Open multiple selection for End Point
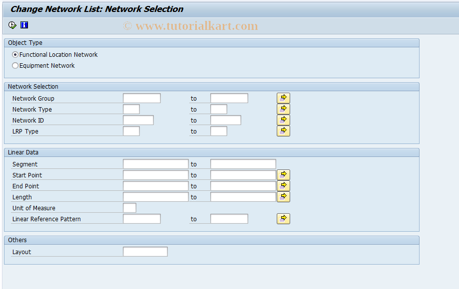This screenshot has width=459, height=289. 283,185
